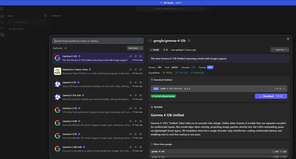The width and height of the screenshot is (296, 159).
Task: Click the Download 7.56 GB button
Action: 271,96
